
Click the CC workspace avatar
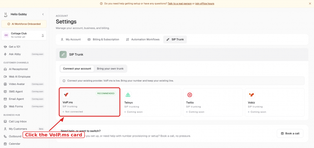click(x=6, y=35)
